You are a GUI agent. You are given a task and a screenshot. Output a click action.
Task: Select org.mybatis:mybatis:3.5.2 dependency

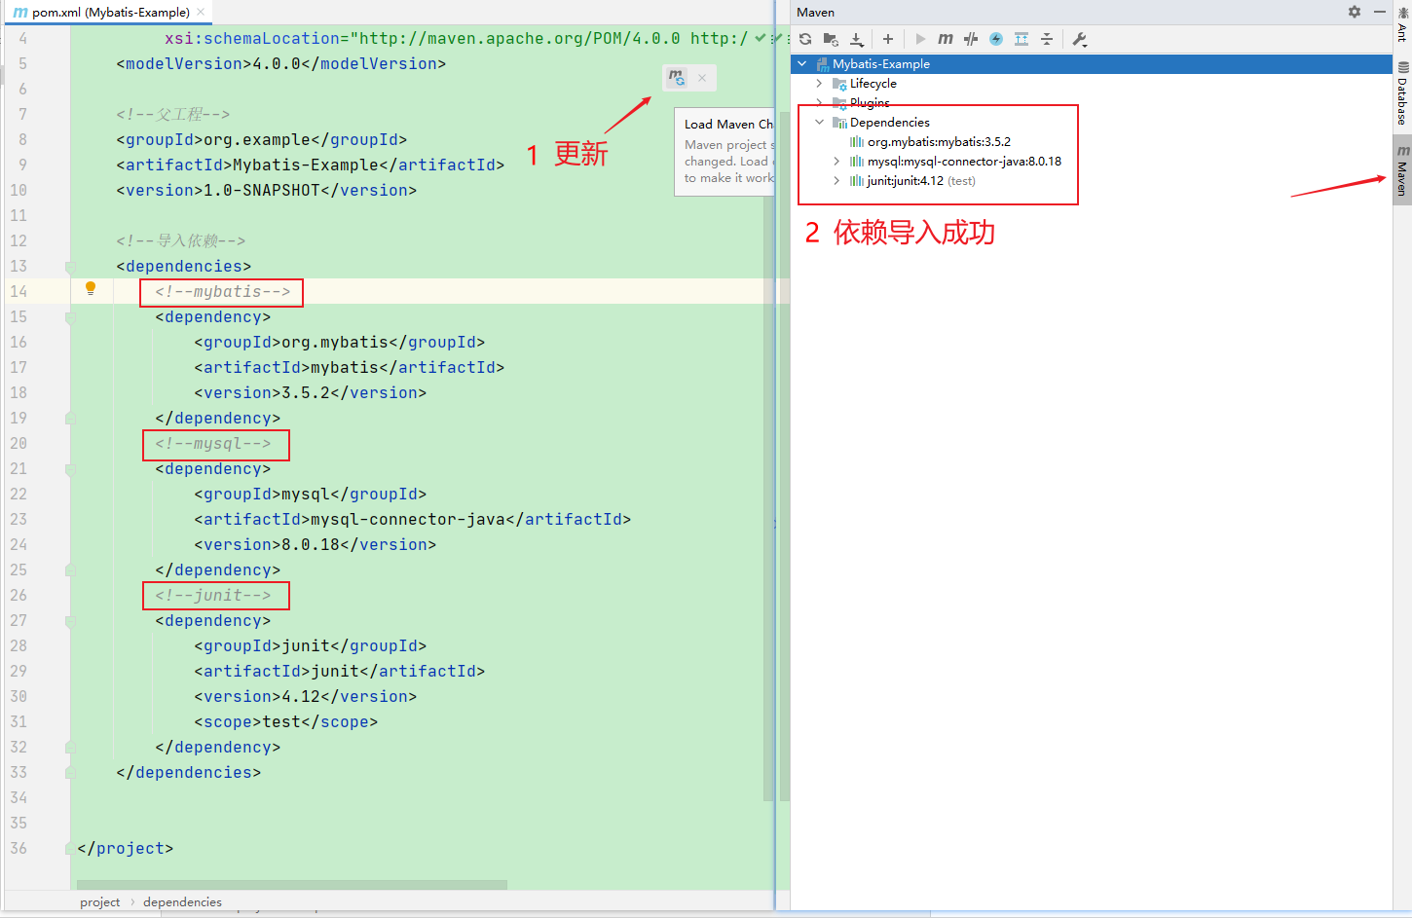(939, 142)
